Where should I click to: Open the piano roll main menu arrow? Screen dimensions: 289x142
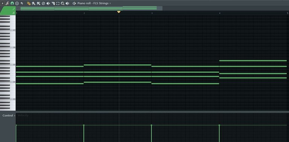click(x=2, y=3)
